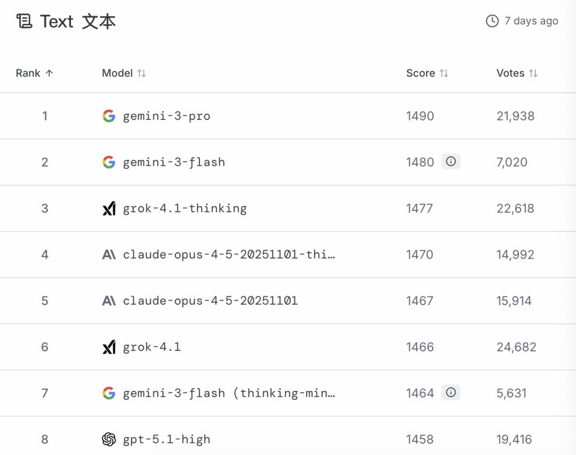Image resolution: width=576 pixels, height=455 pixels.
Task: Sort the table by Score
Action: click(444, 74)
